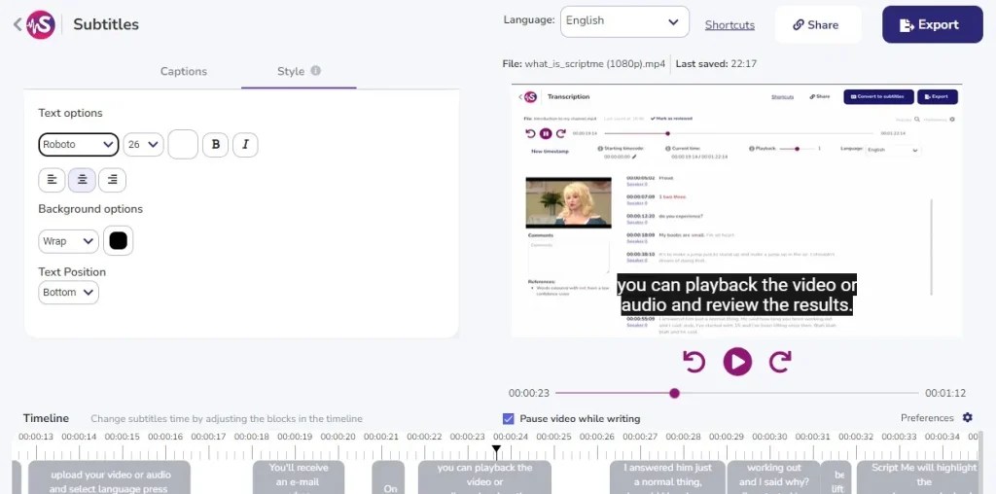The height and width of the screenshot is (494, 996).
Task: Go back using the left chevron arrow
Action: click(x=18, y=24)
